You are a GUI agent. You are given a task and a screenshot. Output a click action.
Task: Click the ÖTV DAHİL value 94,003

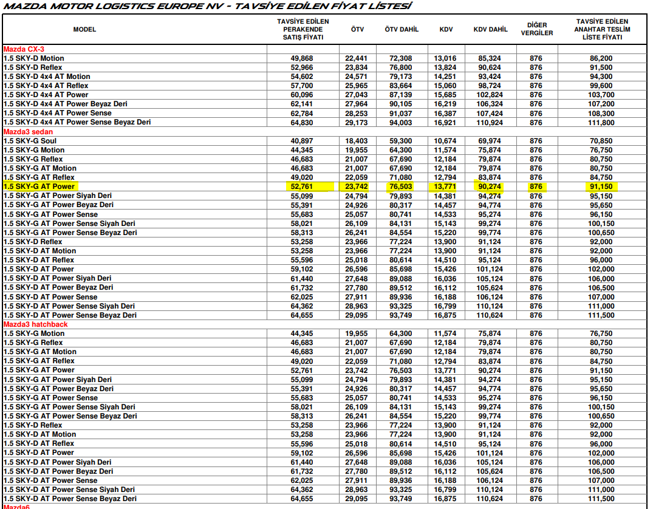point(401,123)
